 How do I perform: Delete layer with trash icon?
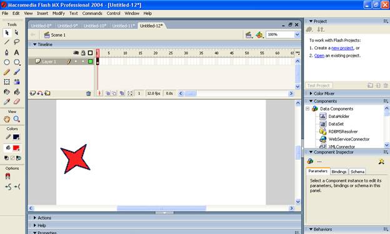pyautogui.click(x=88, y=94)
